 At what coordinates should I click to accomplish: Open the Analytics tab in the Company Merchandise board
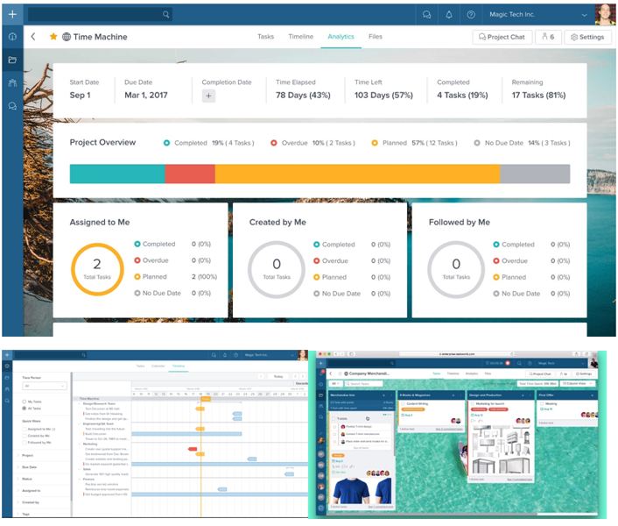tap(472, 373)
